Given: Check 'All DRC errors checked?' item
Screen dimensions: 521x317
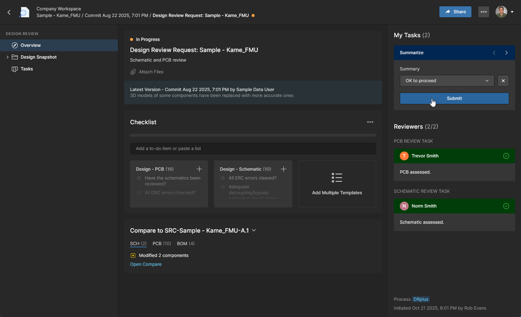Looking at the screenshot, I should point(139,193).
